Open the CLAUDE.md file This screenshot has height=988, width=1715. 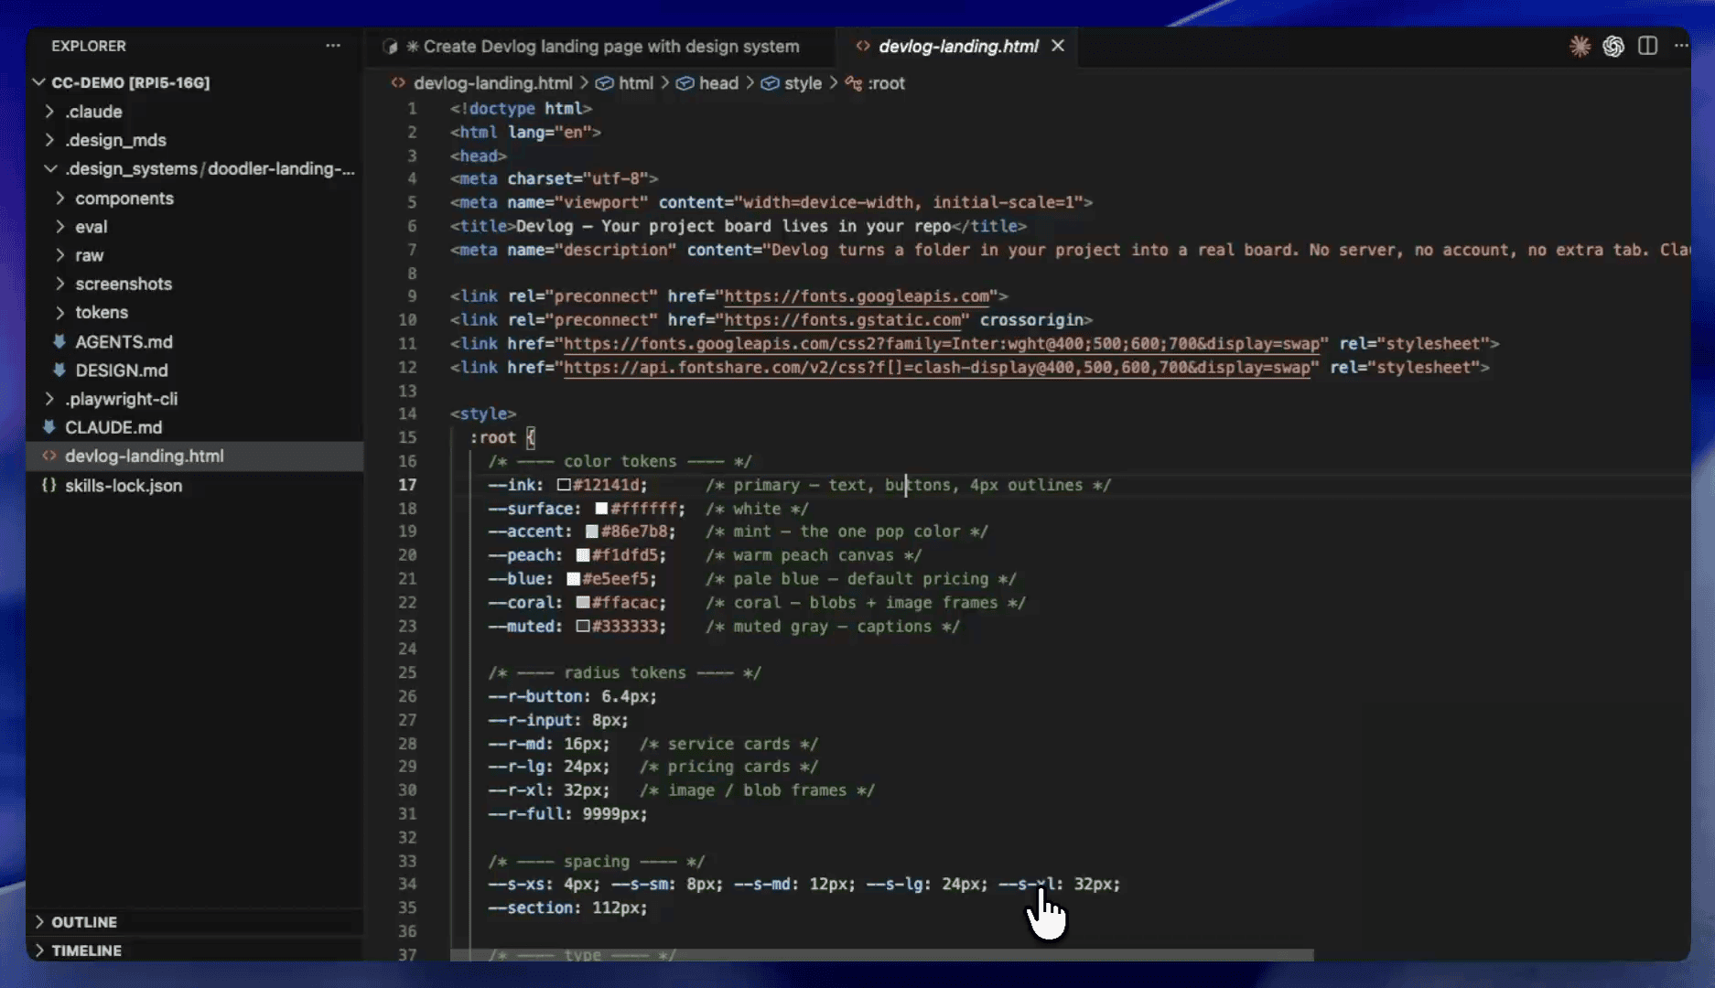pos(113,427)
